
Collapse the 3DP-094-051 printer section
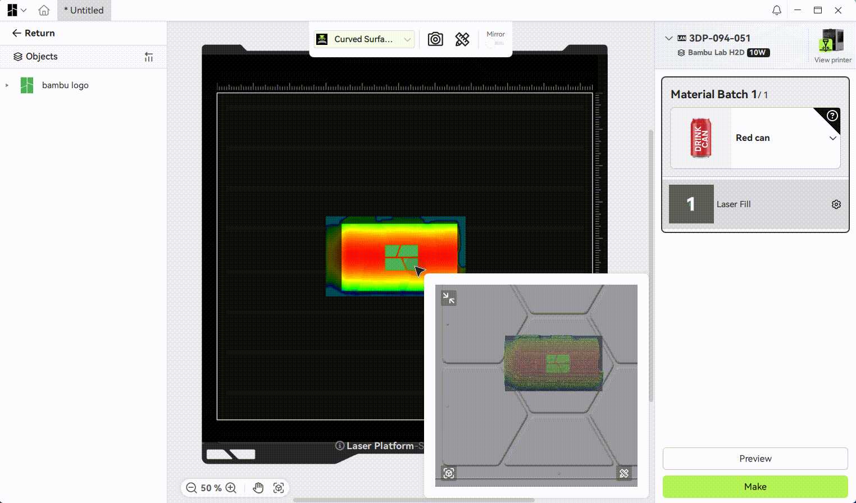pos(668,38)
